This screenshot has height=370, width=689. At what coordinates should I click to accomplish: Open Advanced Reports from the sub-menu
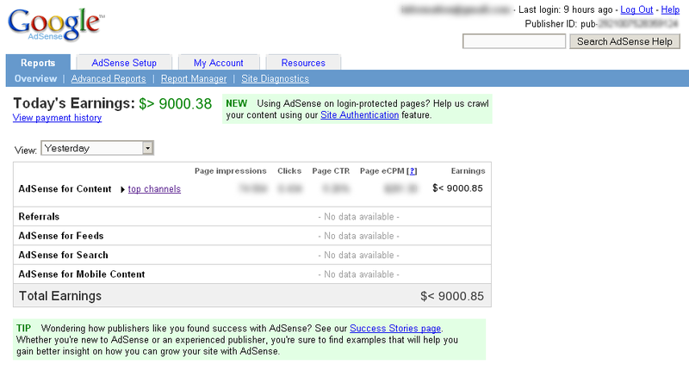(x=108, y=79)
